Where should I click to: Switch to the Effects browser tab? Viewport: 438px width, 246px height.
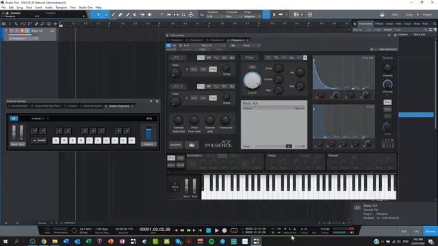click(379, 24)
